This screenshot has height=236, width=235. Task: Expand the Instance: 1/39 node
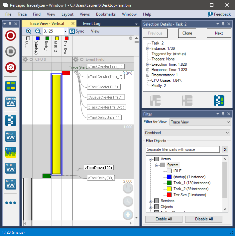(x=148, y=48)
